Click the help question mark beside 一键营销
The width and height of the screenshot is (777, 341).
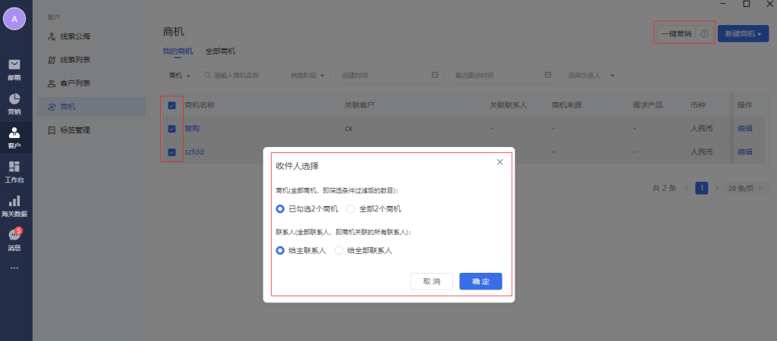pos(704,34)
